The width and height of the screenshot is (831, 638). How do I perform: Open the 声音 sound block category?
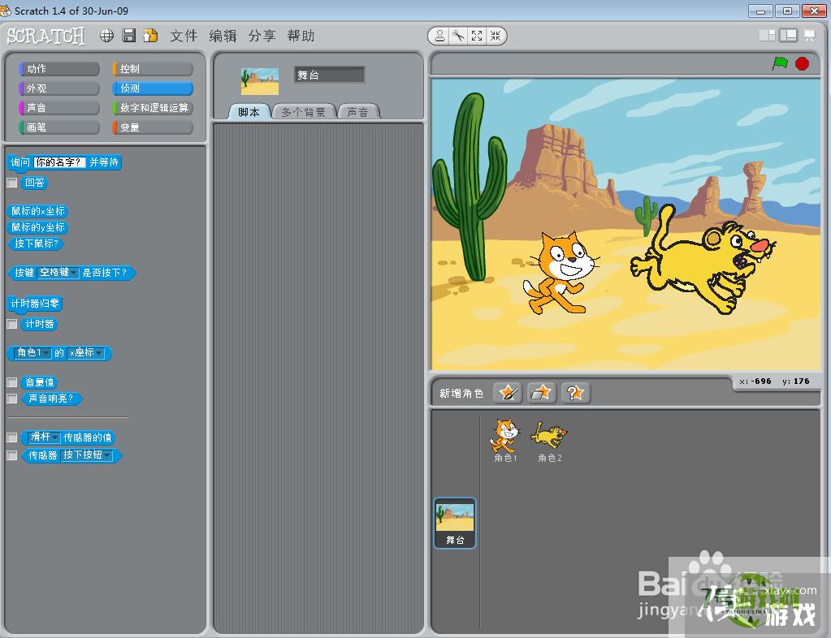58,108
